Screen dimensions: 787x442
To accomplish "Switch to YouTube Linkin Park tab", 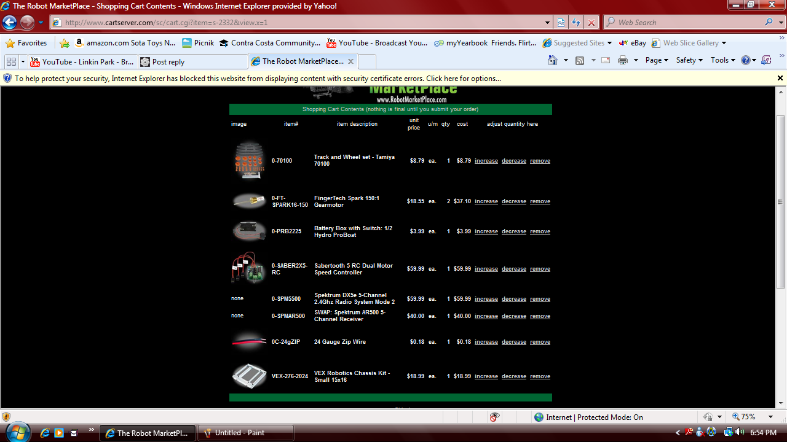I will [82, 61].
